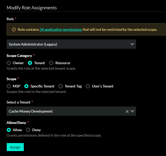Select the Resource scope category
This screenshot has height=156, width=166.
pos(51,63)
